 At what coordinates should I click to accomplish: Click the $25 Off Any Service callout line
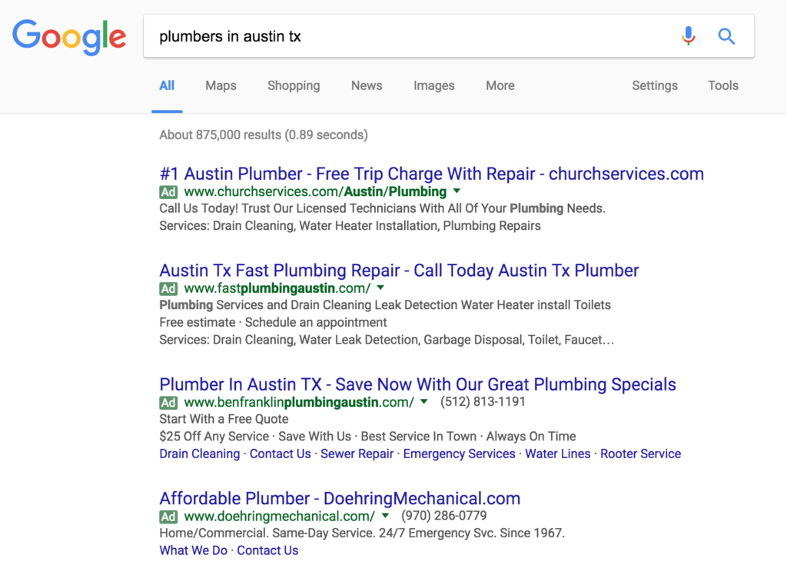tap(367, 437)
